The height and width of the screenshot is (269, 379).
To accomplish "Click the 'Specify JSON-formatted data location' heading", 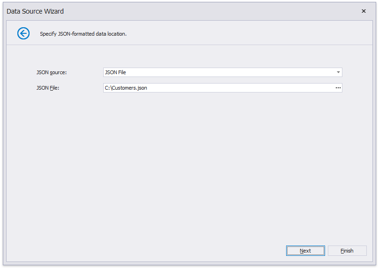I will 83,34.
